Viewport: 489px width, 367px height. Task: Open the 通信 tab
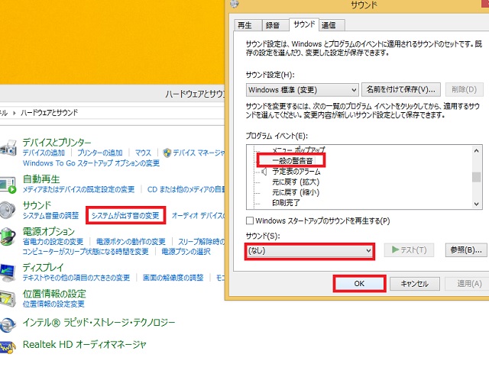click(x=327, y=24)
